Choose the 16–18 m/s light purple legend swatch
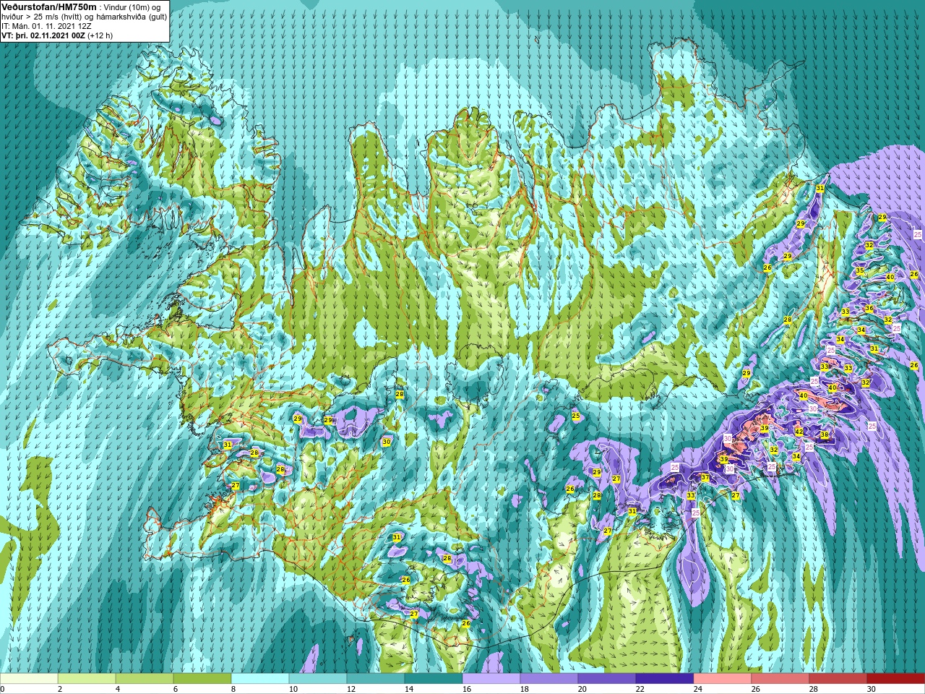925x694 pixels. [x=491, y=679]
